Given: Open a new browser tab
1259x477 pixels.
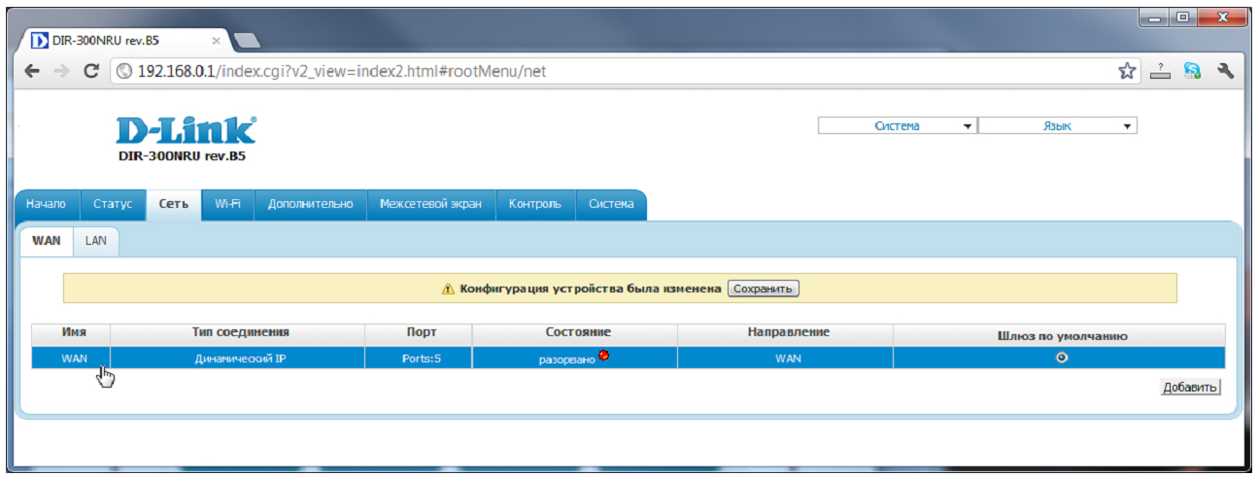Looking at the screenshot, I should 247,41.
